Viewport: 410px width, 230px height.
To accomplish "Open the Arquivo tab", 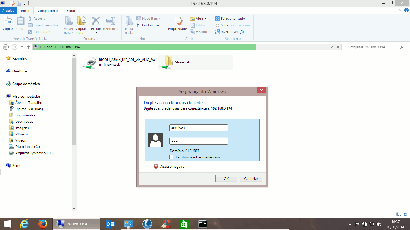I will tap(8, 10).
